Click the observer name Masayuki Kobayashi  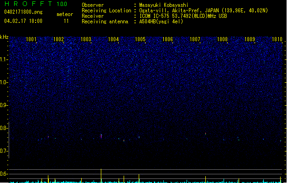[x=164, y=5]
